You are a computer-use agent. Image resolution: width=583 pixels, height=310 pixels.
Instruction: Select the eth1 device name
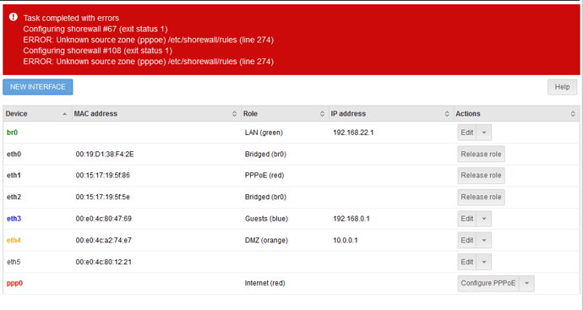14,176
